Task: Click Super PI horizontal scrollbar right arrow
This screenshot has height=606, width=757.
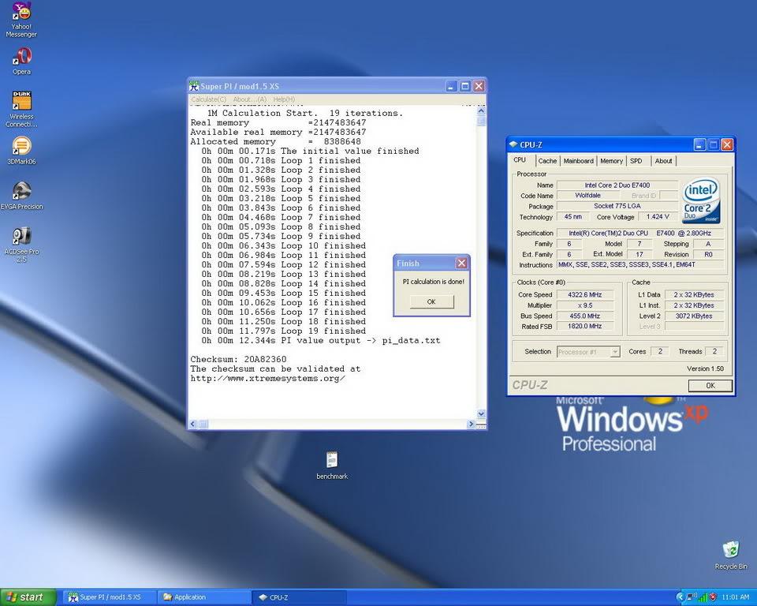Action: (x=471, y=425)
